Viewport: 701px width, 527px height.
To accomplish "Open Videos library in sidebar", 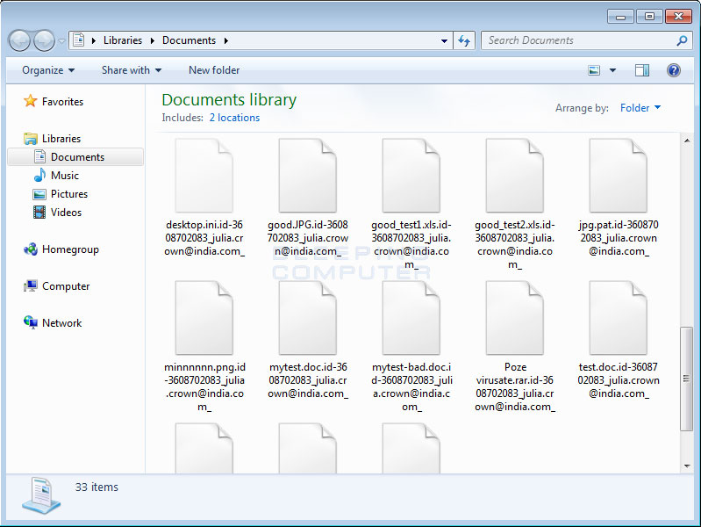I will coord(66,213).
